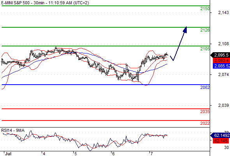Viewport: 230px width, 156px height.
Task: Click the 2126 resistance level label
Action: [205, 30]
